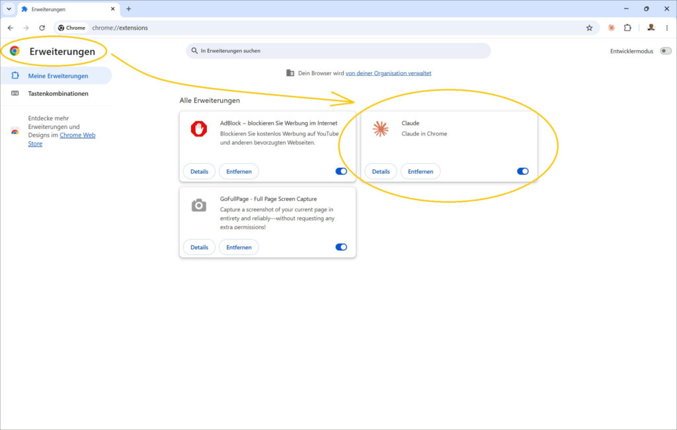Reload the extensions page
Image resolution: width=677 pixels, height=430 pixels.
42,28
